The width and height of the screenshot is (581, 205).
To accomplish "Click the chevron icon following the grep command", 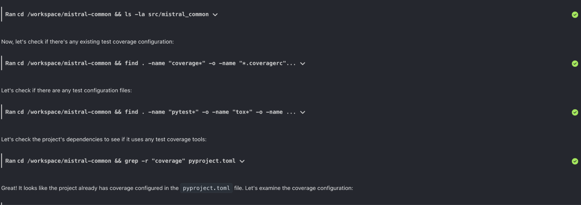I will [x=242, y=161].
